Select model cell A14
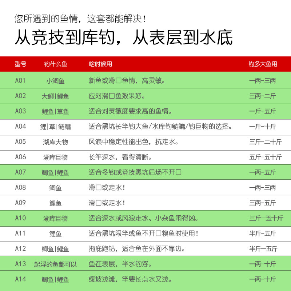The image size is (291, 291). (x=20, y=279)
